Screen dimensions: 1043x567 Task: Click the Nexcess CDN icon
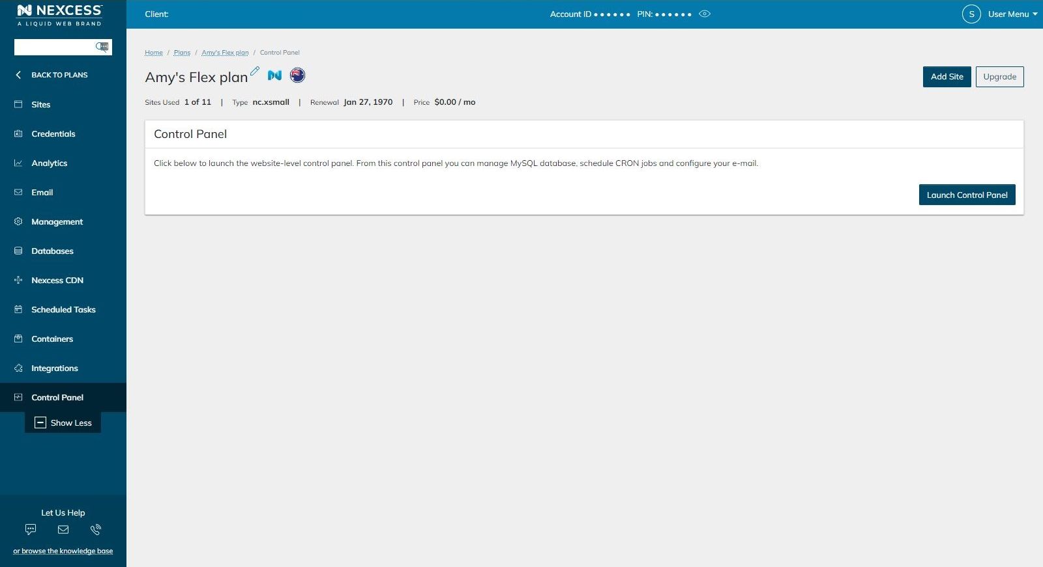[x=18, y=280]
